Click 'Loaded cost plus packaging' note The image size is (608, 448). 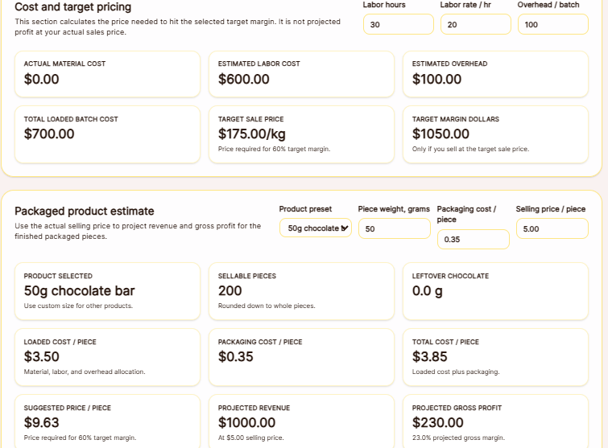click(456, 372)
